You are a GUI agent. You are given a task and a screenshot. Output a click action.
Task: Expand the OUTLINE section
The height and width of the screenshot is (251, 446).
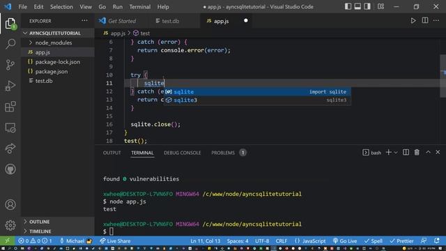[58, 222]
